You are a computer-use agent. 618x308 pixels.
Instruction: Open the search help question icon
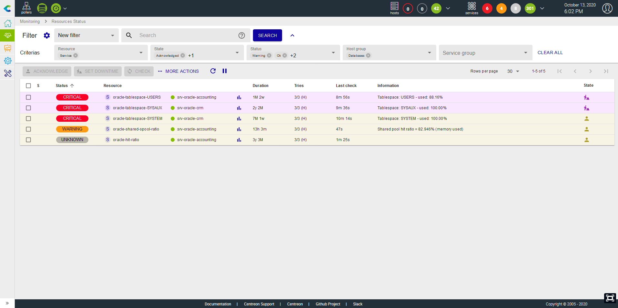click(x=242, y=35)
